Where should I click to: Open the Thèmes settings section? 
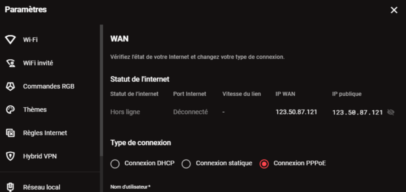tap(35, 110)
